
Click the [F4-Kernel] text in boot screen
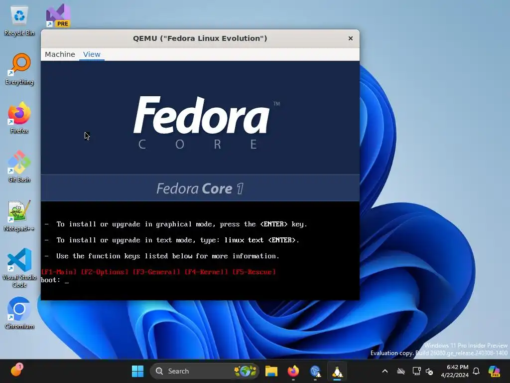206,272
